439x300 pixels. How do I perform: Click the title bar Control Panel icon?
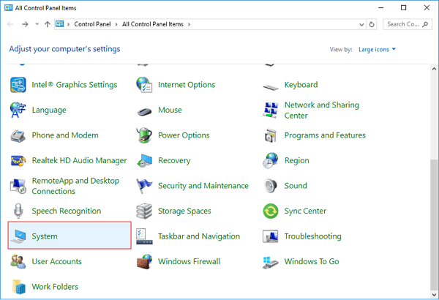click(x=8, y=7)
